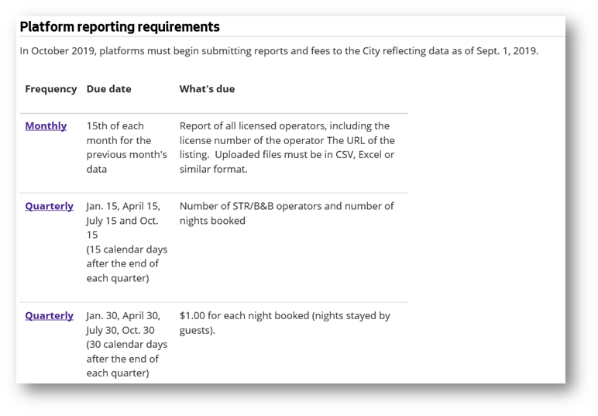598x416 pixels.
Task: Click the What's due column header
Action: tap(207, 89)
